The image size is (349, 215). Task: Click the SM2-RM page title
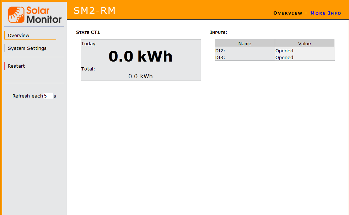pos(95,11)
